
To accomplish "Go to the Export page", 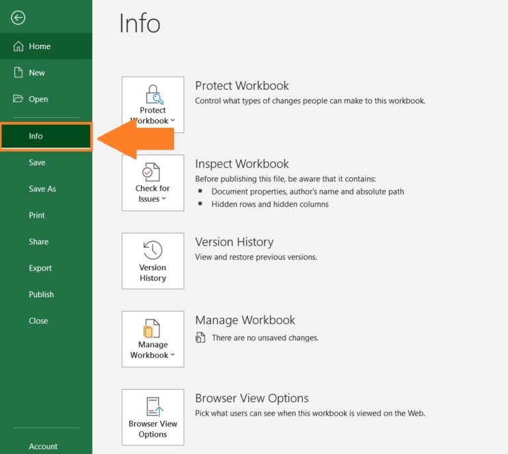I will pyautogui.click(x=40, y=269).
